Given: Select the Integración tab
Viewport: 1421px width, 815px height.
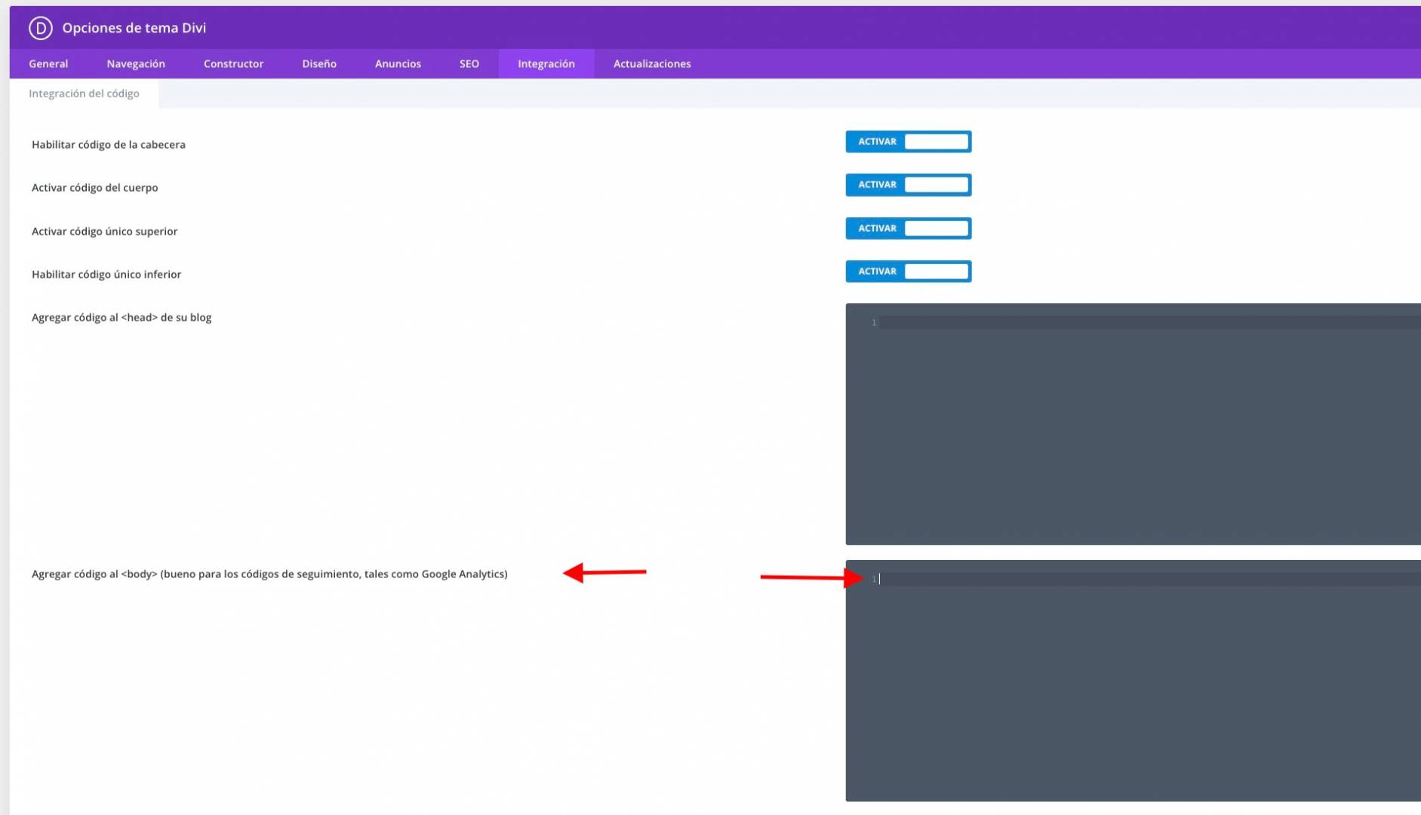Looking at the screenshot, I should (x=546, y=64).
